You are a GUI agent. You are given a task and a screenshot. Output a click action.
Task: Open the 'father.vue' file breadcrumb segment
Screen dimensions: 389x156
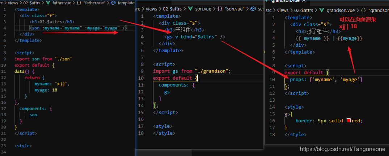pos(61,3)
